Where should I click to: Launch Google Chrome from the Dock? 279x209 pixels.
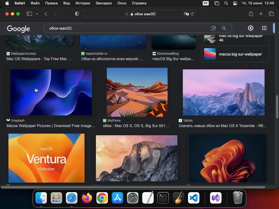click(x=102, y=198)
